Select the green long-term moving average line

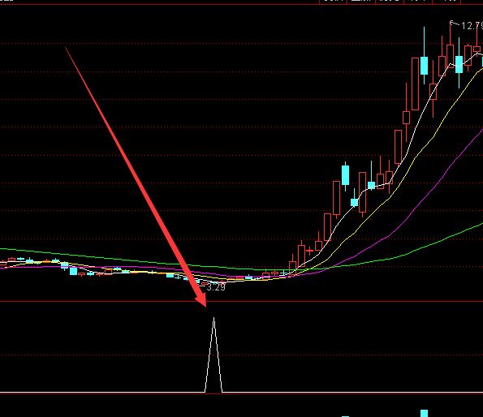point(431,243)
